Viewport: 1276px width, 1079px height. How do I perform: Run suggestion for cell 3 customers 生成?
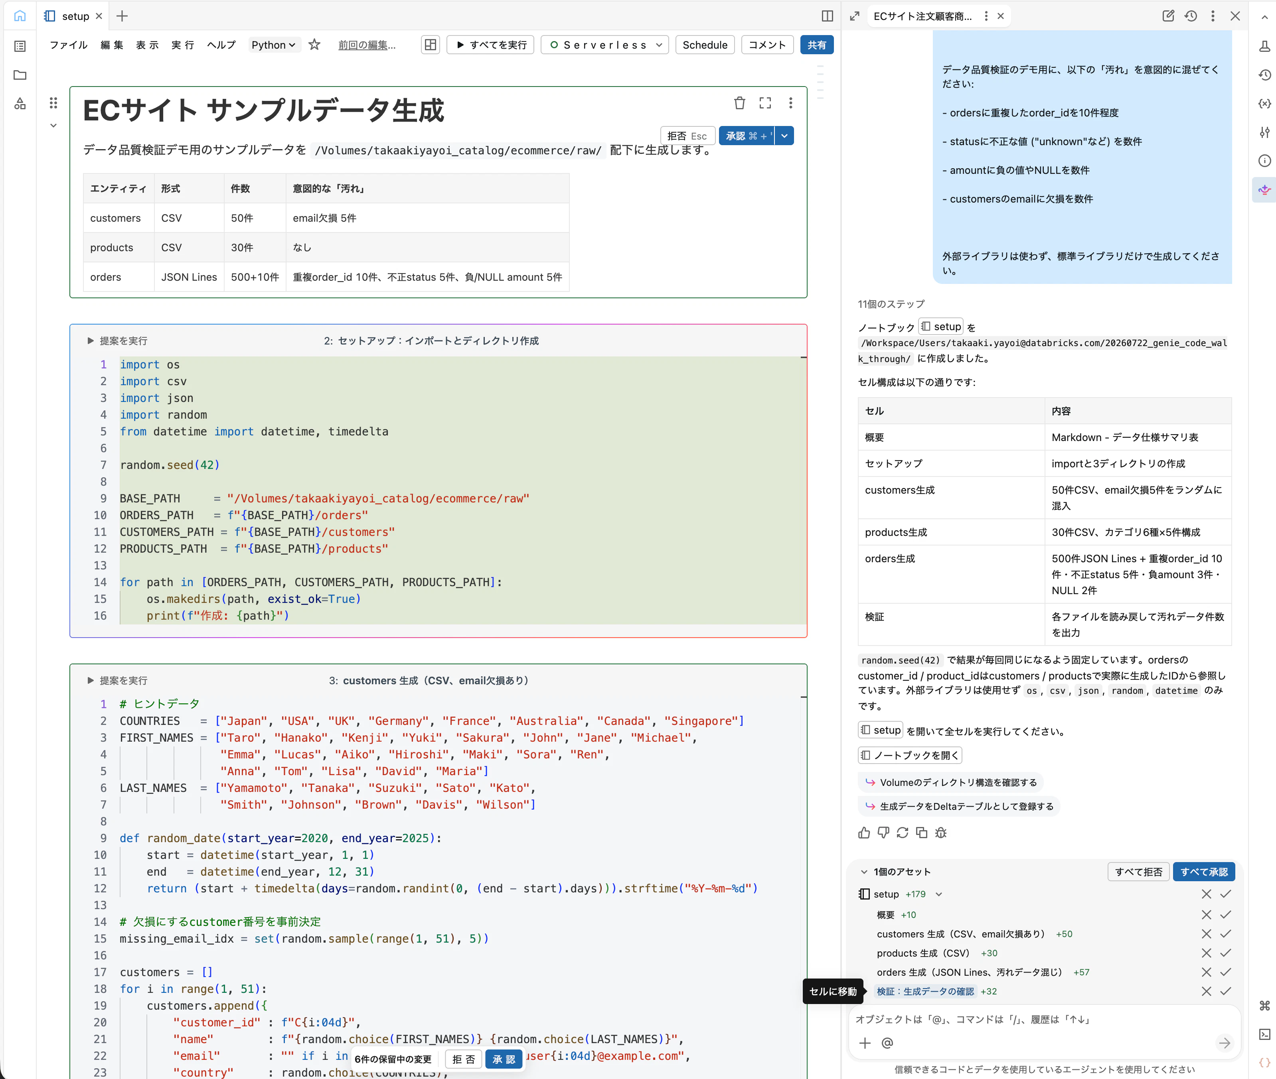click(117, 680)
